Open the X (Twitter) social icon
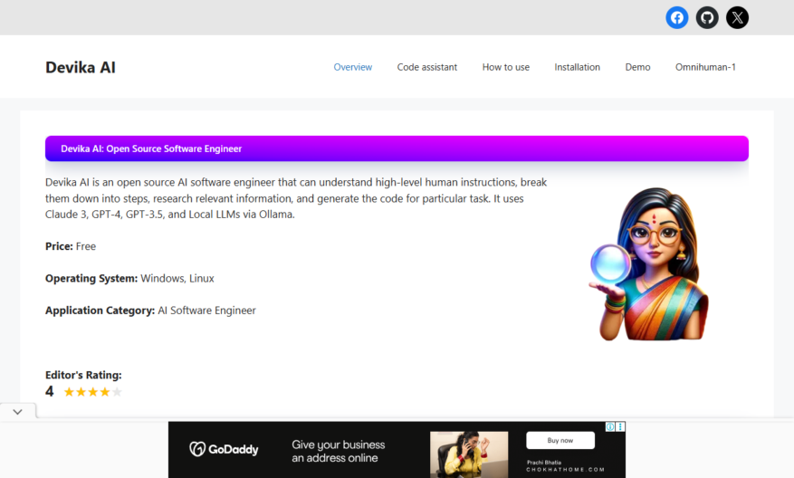 point(737,18)
